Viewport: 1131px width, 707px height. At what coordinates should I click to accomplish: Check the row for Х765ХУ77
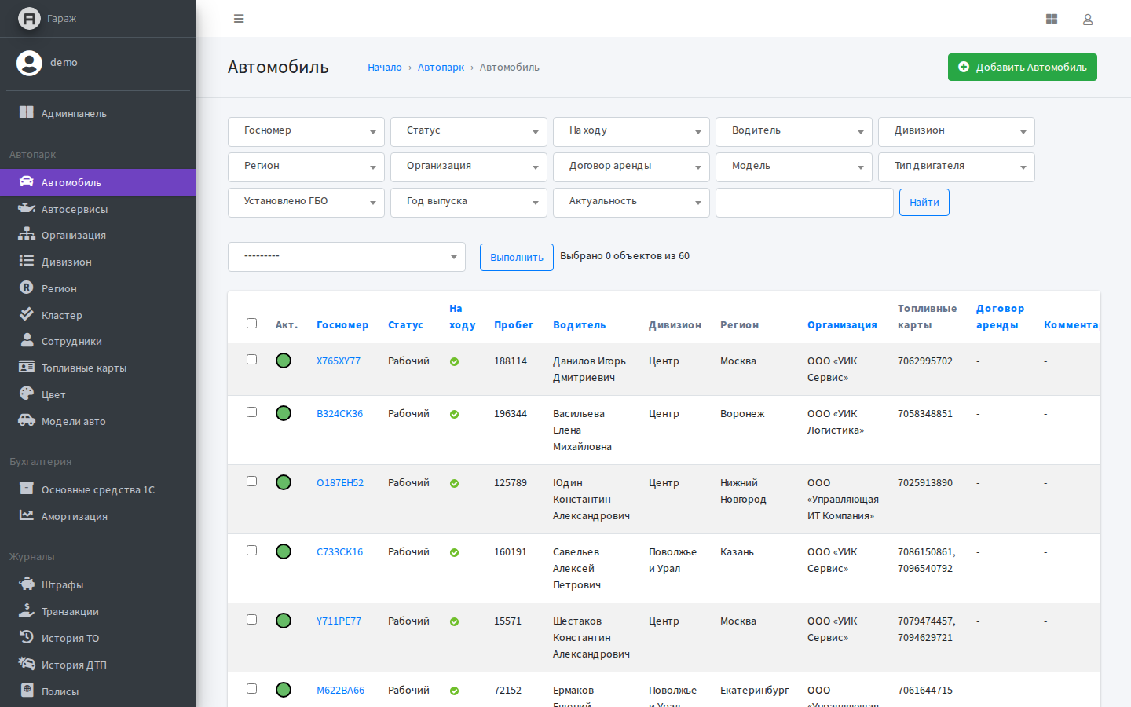(x=251, y=359)
